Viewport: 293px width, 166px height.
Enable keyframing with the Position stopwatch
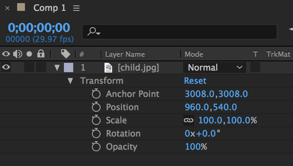tap(96, 107)
